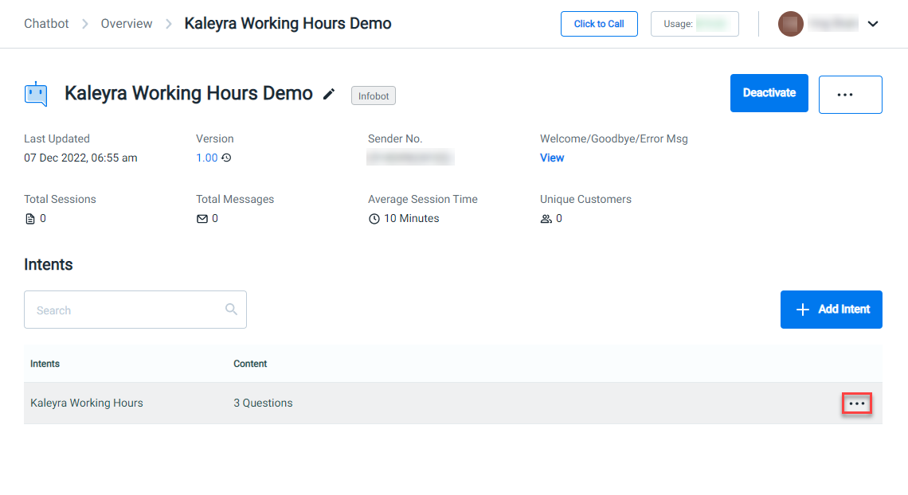Expand the user account dropdown arrow
The width and height of the screenshot is (908, 495).
point(873,24)
